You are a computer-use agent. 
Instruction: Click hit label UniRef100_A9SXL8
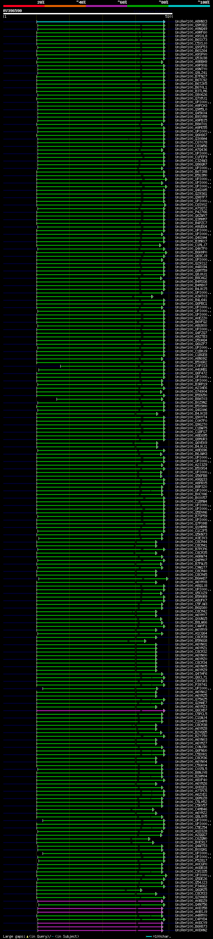[191, 36]
